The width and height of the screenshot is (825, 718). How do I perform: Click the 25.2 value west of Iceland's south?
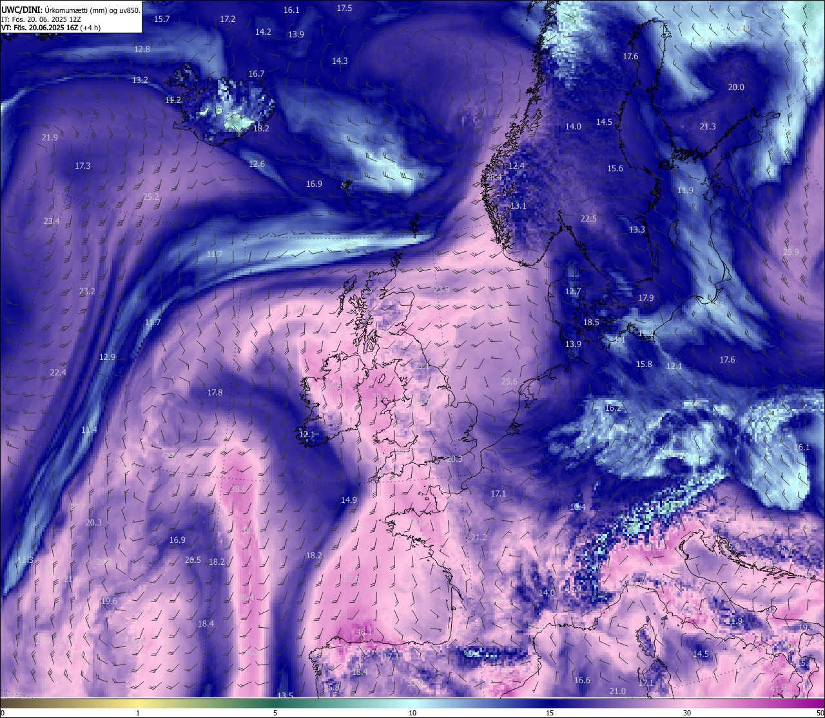[151, 197]
